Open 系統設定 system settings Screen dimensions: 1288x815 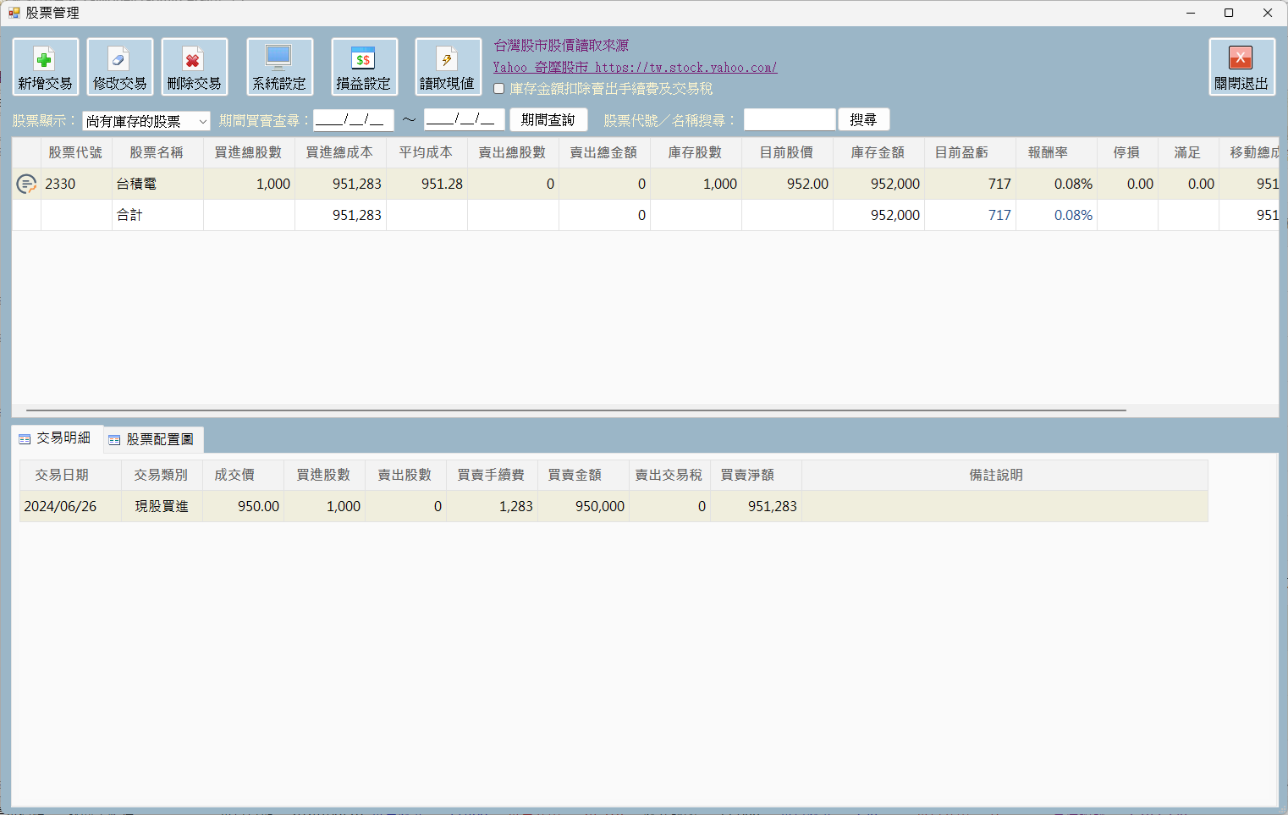pyautogui.click(x=280, y=67)
